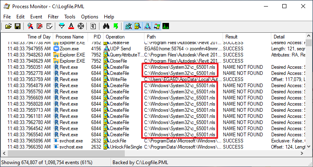Click the Jump To Object green arrow icon

(115, 26)
